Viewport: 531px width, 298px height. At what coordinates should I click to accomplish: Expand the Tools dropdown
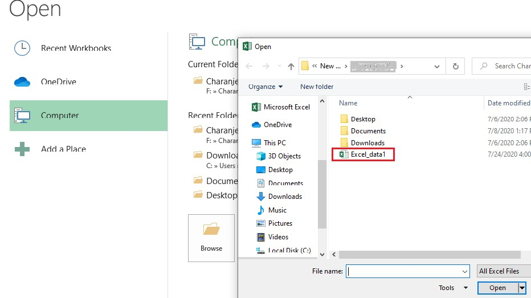[453, 288]
